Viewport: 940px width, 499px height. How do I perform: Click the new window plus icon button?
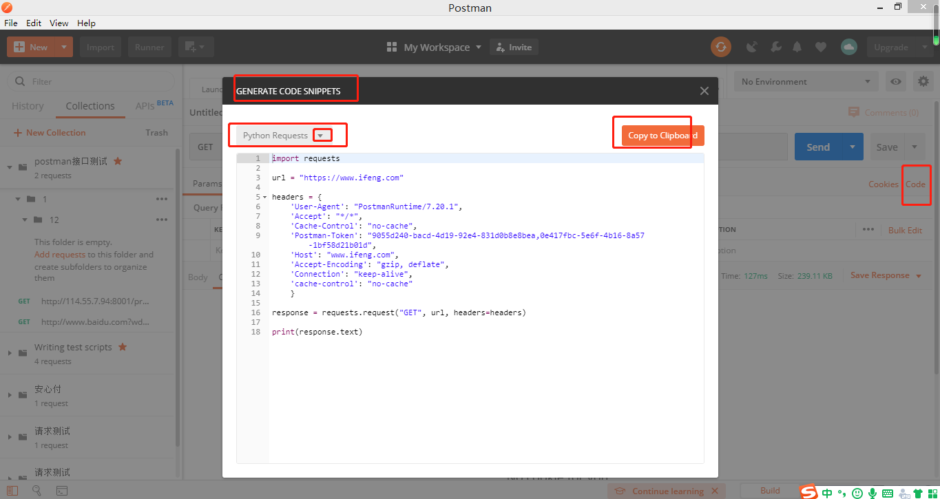pyautogui.click(x=196, y=47)
